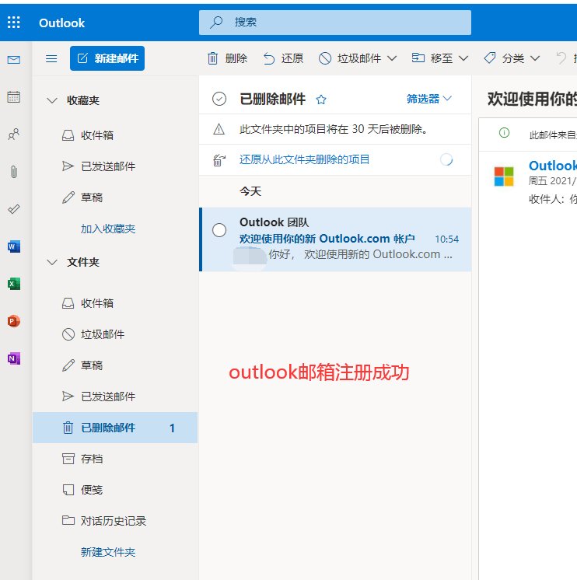The image size is (577, 580).
Task: Add 已删除邮件 folder to favorites star
Action: click(x=321, y=100)
